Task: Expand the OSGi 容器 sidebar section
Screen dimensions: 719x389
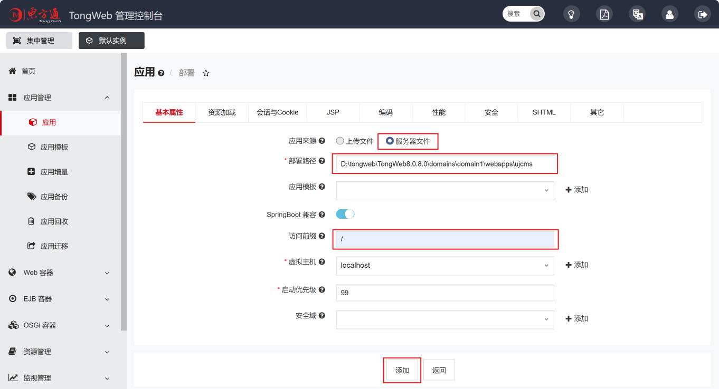Action: click(107, 326)
